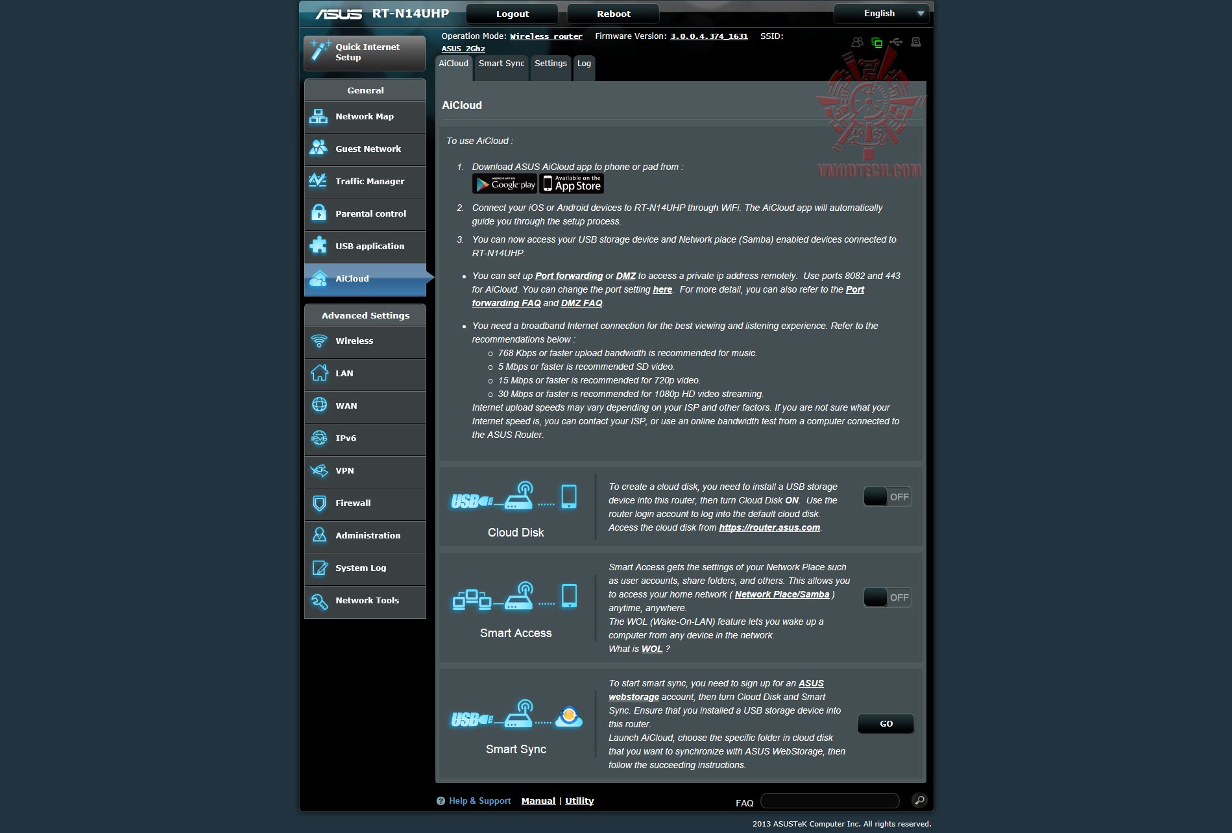Image resolution: width=1232 pixels, height=833 pixels.
Task: Click the Logout button
Action: coord(513,14)
